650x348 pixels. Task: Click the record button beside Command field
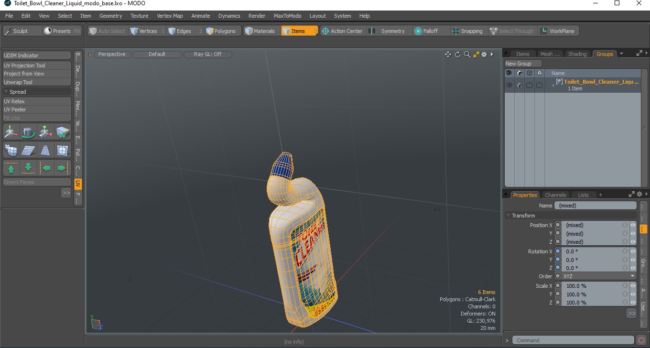tap(641, 340)
